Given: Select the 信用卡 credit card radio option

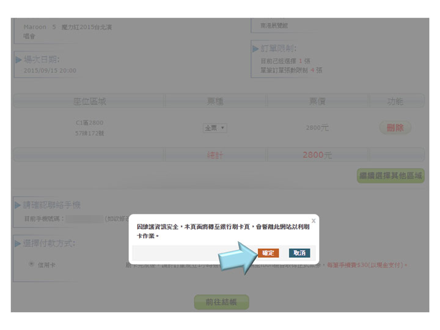Looking at the screenshot, I should pos(31,265).
